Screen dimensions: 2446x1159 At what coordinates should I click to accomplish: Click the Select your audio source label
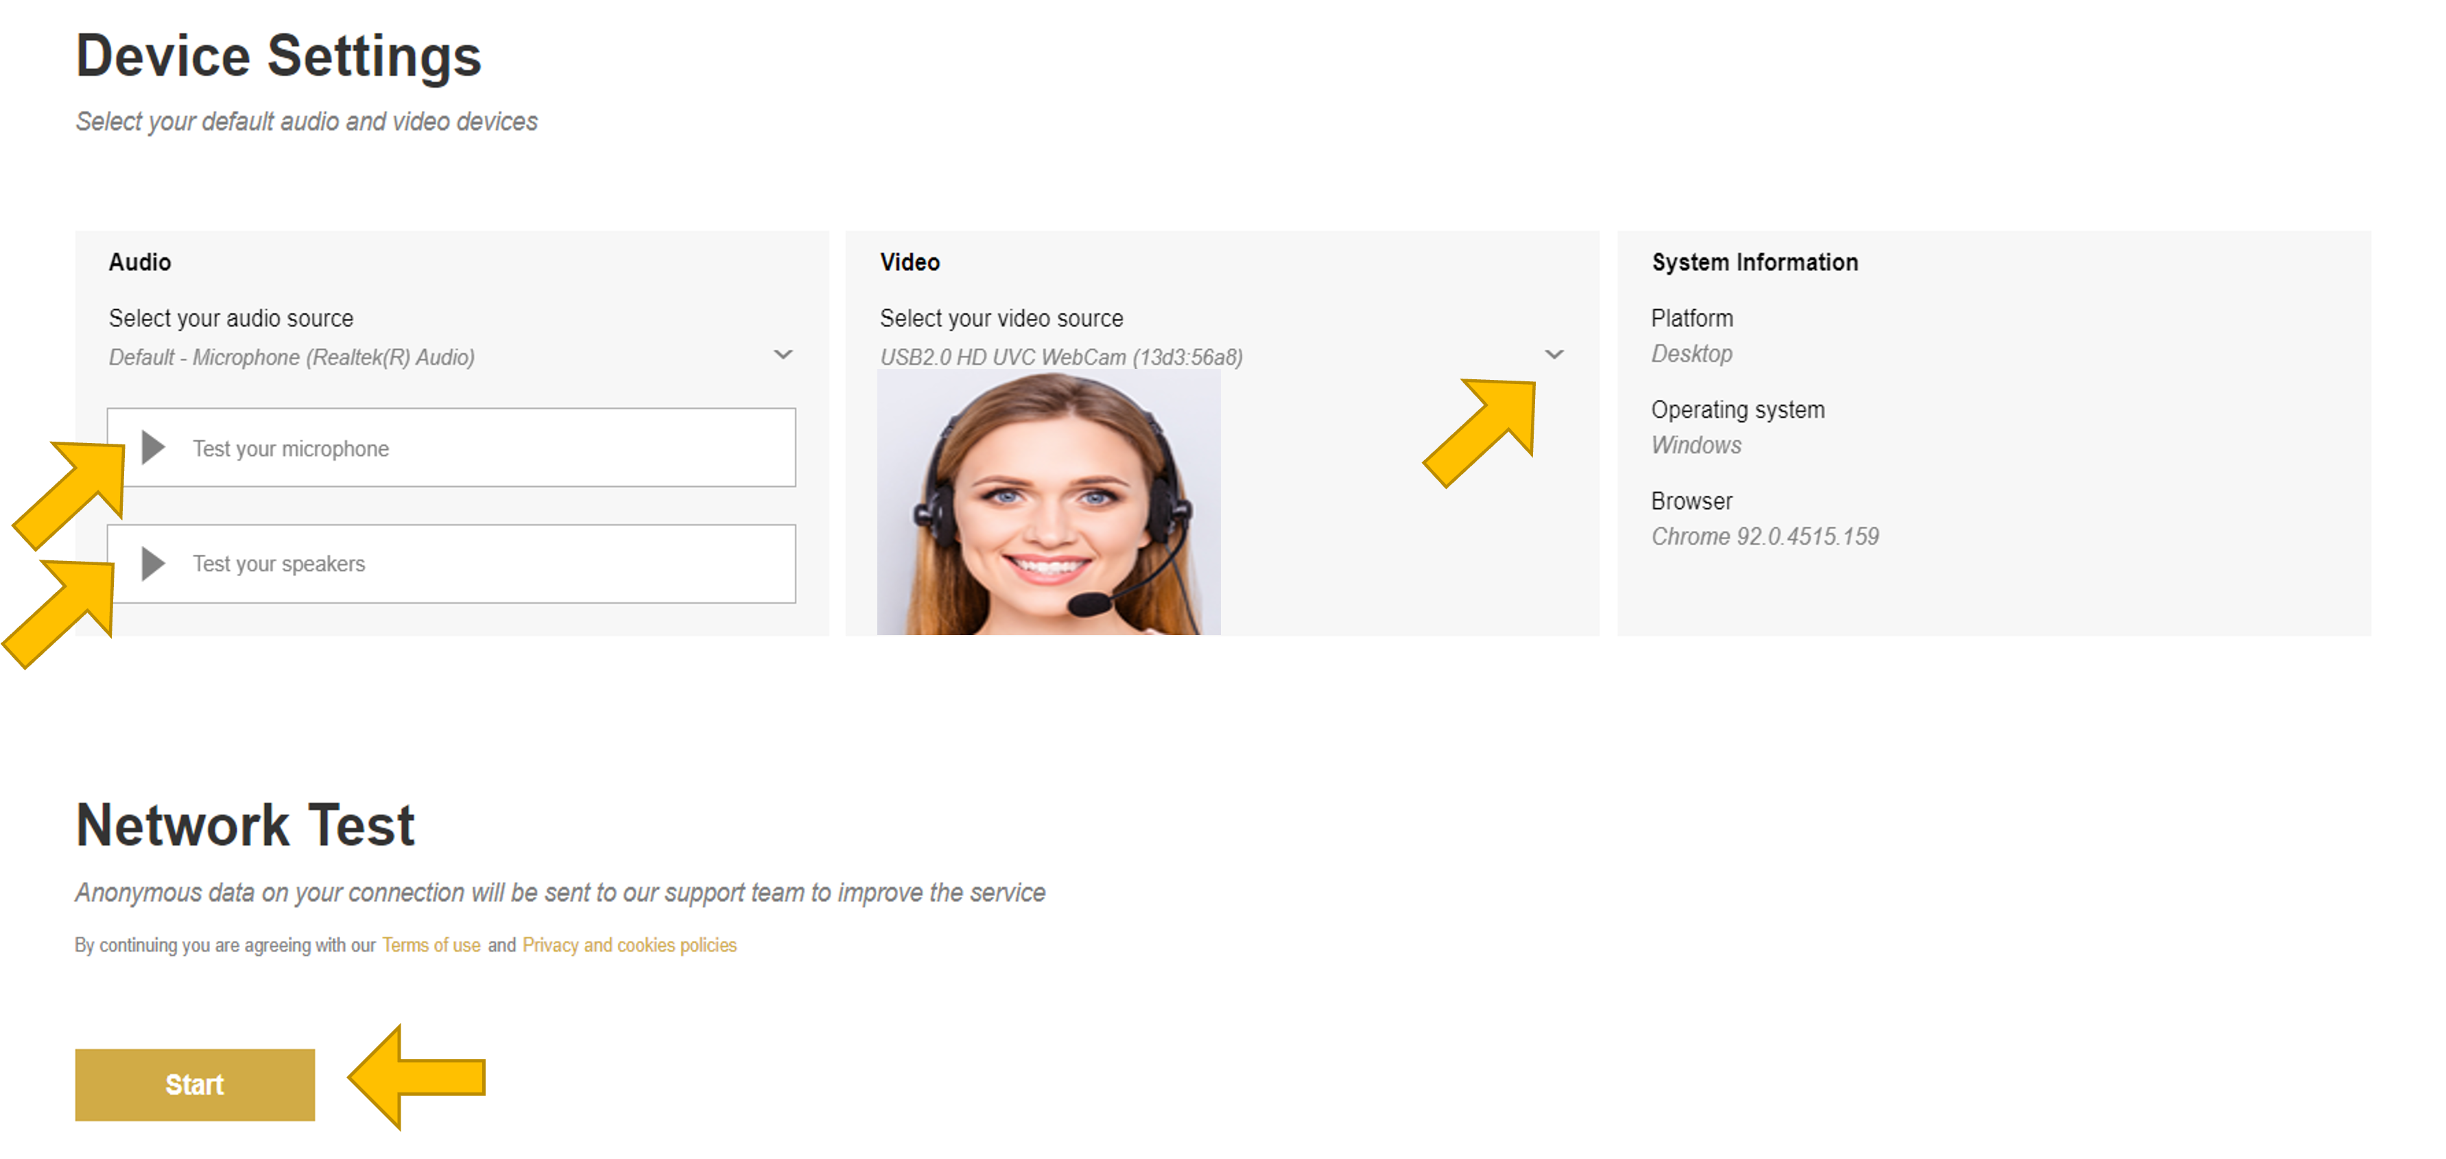pos(230,318)
